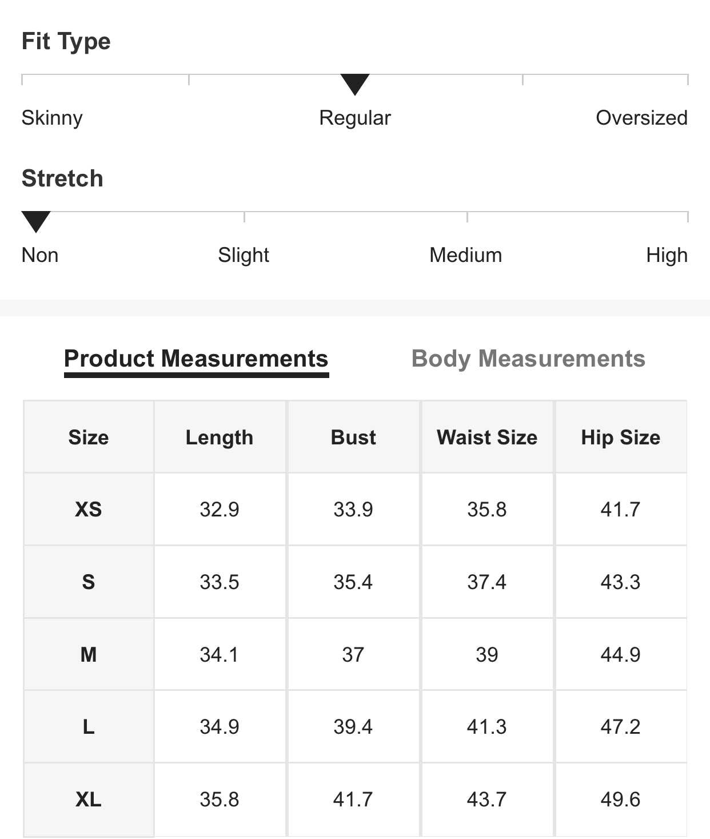Select the L size row label
This screenshot has height=839, width=710.
(89, 727)
